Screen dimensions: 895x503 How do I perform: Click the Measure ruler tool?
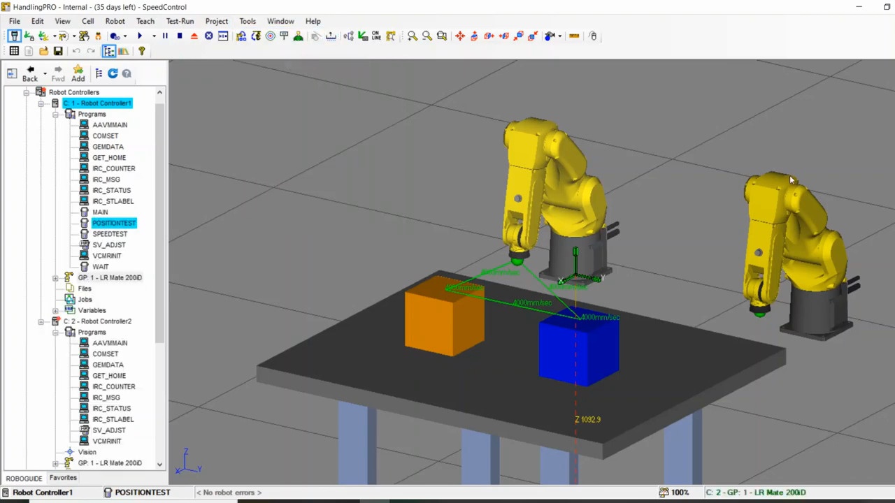pyautogui.click(x=573, y=36)
